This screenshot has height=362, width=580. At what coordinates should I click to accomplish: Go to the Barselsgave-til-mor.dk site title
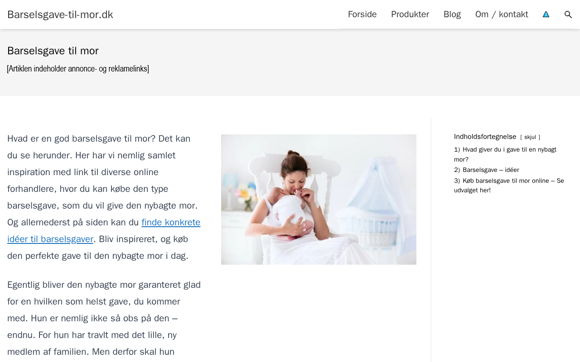(60, 14)
